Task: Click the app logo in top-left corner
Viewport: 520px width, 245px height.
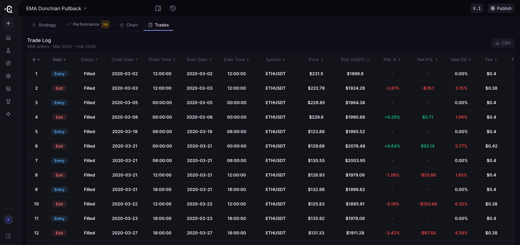Action: [x=8, y=9]
